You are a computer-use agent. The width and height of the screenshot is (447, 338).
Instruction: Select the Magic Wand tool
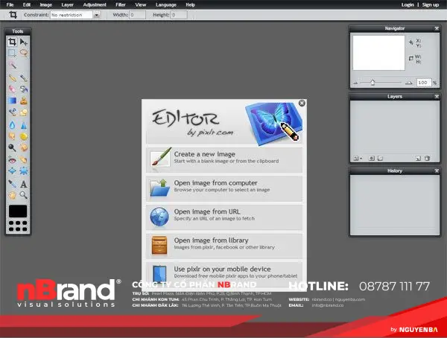12,66
